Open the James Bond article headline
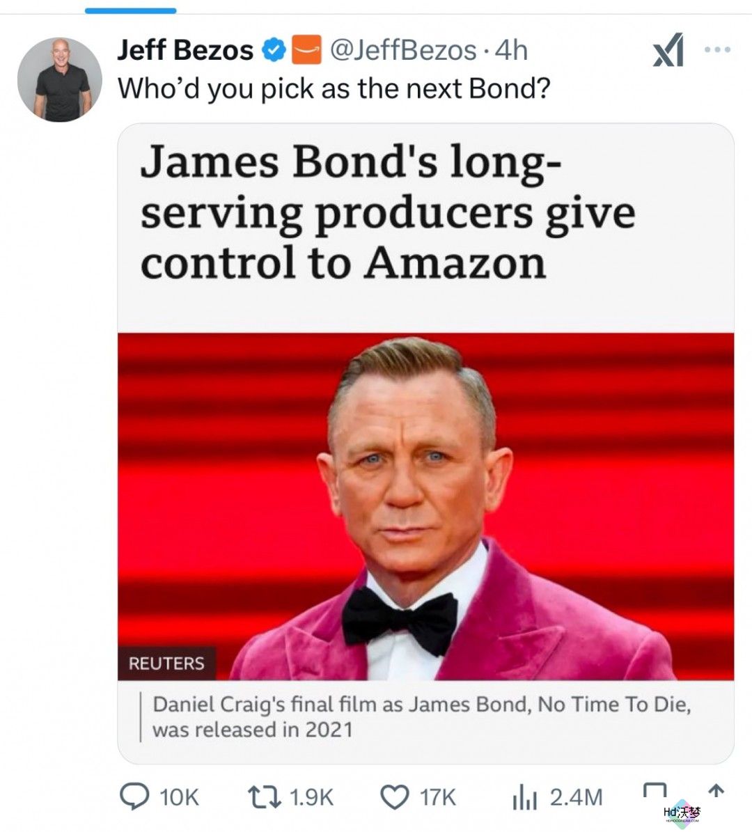752x832 pixels. click(x=388, y=212)
